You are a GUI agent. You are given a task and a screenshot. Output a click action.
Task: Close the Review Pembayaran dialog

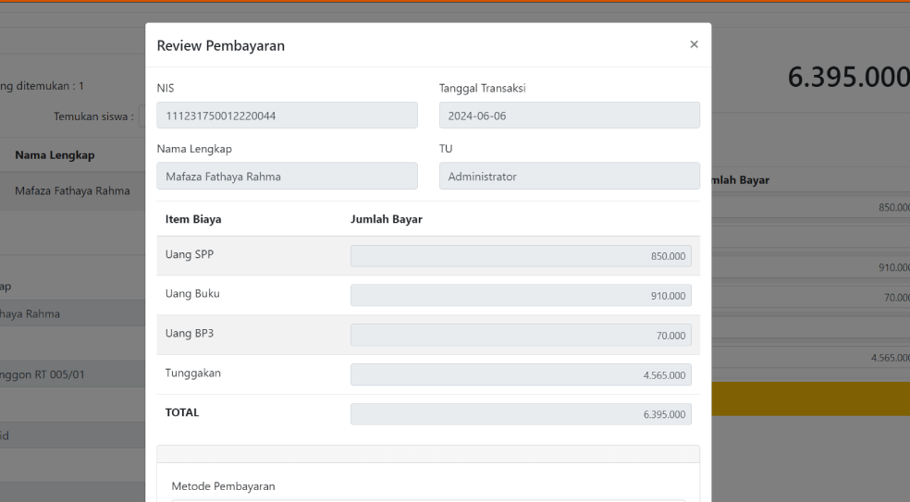click(x=694, y=44)
